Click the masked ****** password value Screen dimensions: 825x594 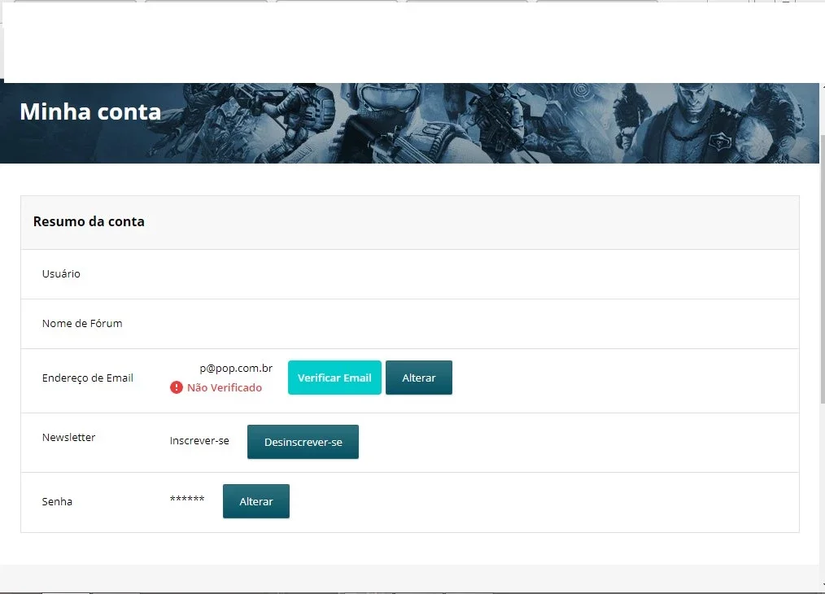coord(187,499)
